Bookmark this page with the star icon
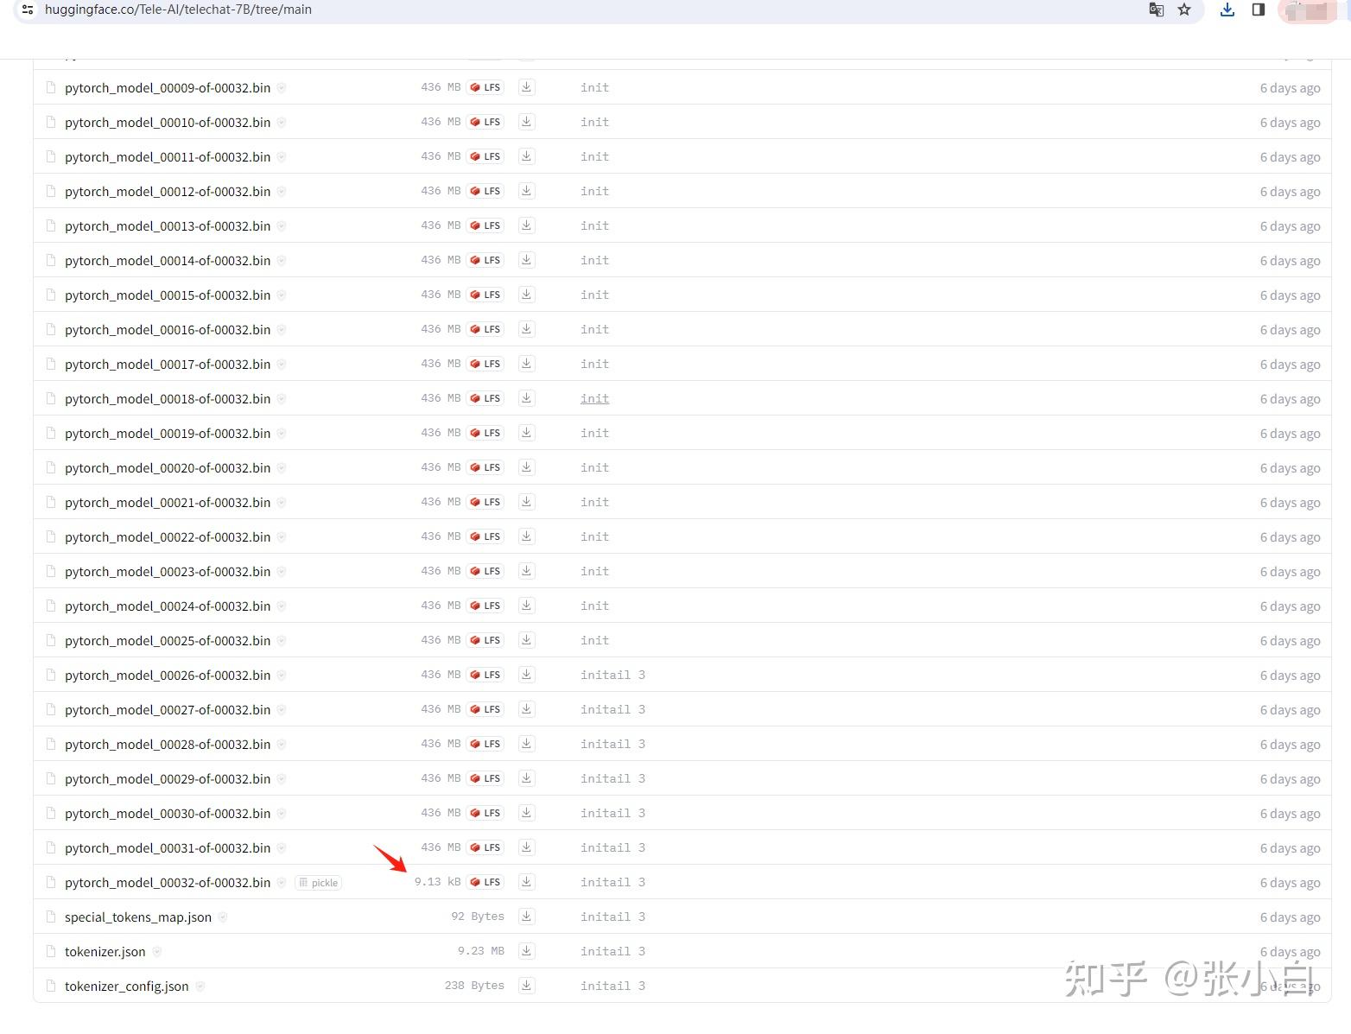Viewport: 1351px width, 1034px height. [x=1184, y=10]
